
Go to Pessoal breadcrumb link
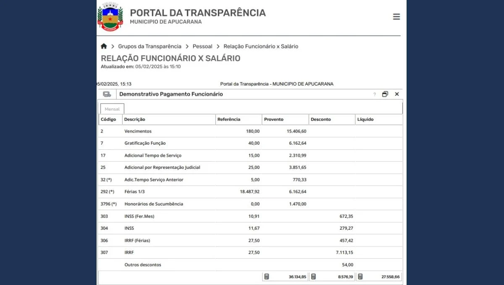pos(202,47)
